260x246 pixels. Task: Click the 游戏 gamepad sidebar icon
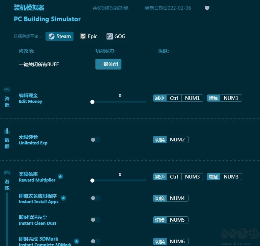[7, 173]
